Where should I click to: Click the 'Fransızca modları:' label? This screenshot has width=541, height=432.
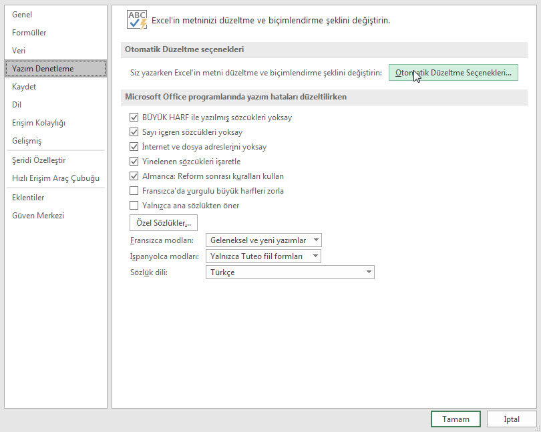click(162, 240)
